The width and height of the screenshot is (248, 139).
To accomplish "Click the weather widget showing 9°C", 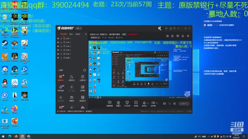I will pos(200,137).
